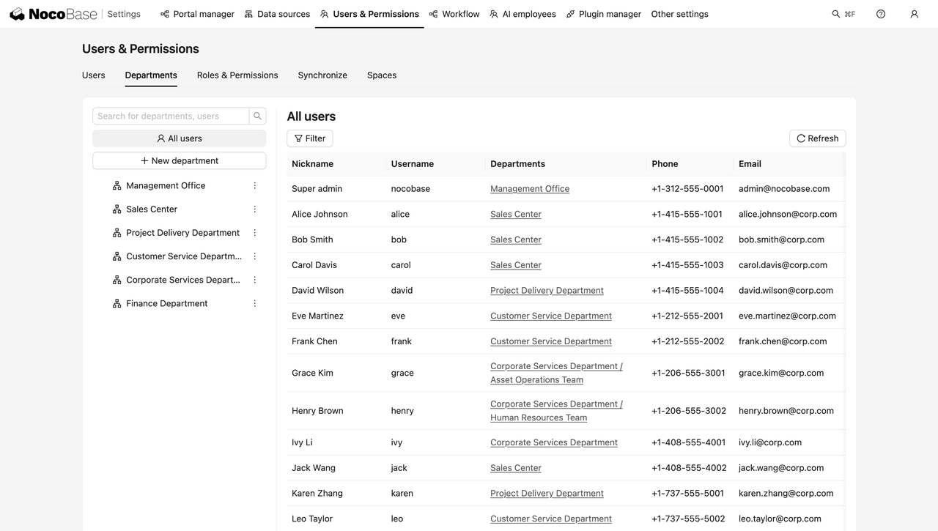938x531 pixels.
Task: Open the search icon in top bar
Action: [836, 14]
